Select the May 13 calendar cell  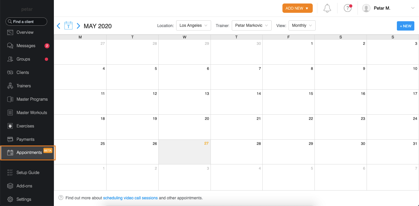coord(185,102)
